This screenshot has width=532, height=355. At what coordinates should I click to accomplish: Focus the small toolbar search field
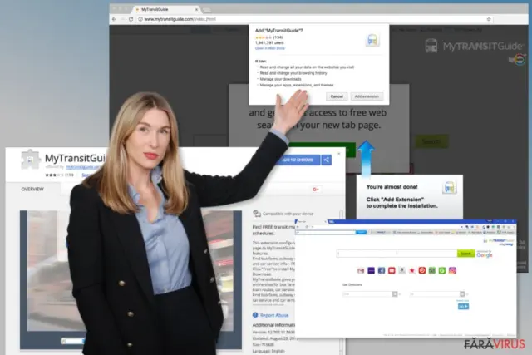point(325,233)
